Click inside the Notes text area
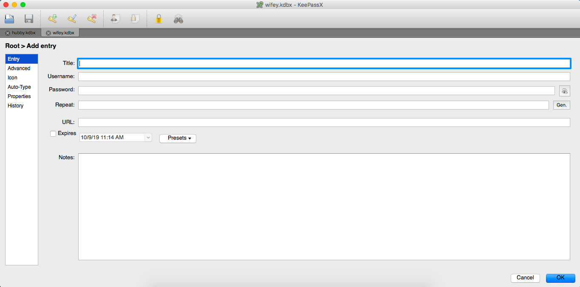 click(x=324, y=207)
